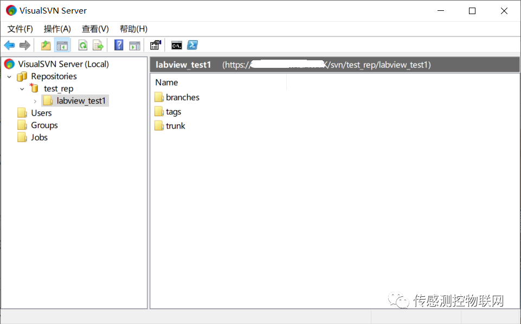Screen dimensions: 521x324
Task: Click the Groups folder icon
Action: (x=22, y=125)
